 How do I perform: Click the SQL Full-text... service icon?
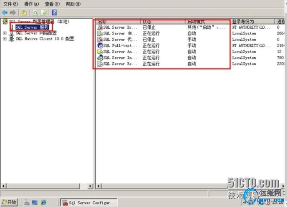coord(100,46)
